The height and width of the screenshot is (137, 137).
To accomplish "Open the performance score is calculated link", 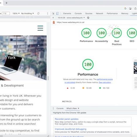I will click(105, 79).
